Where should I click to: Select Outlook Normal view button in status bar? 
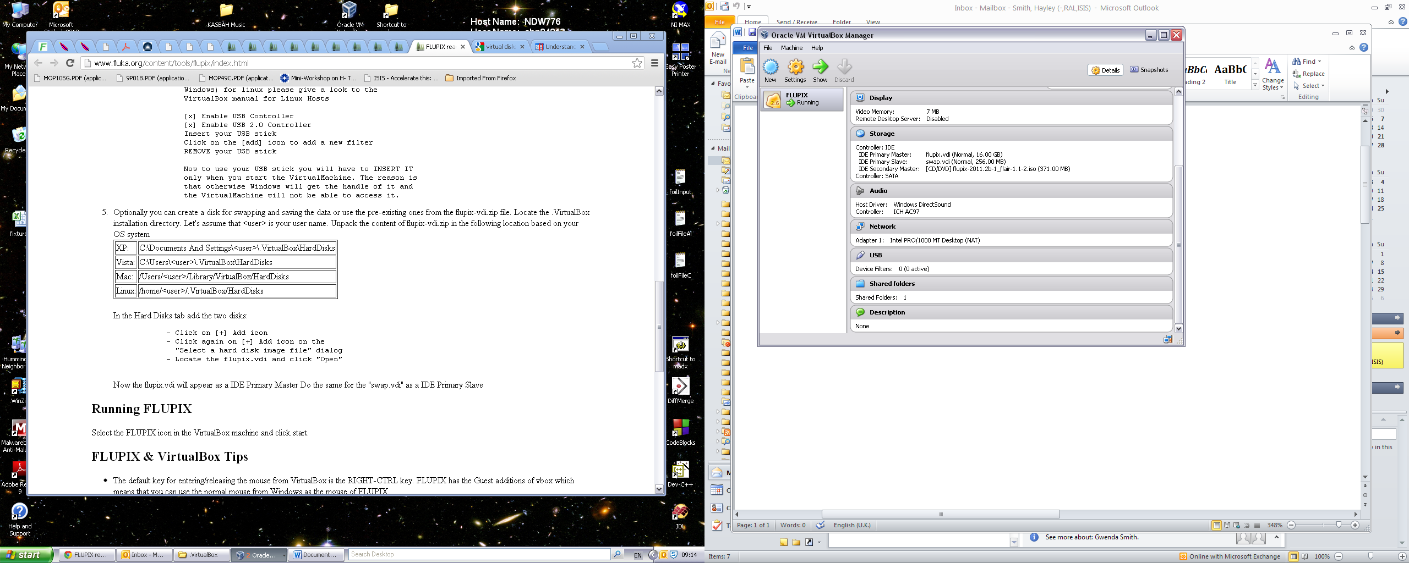[1294, 556]
